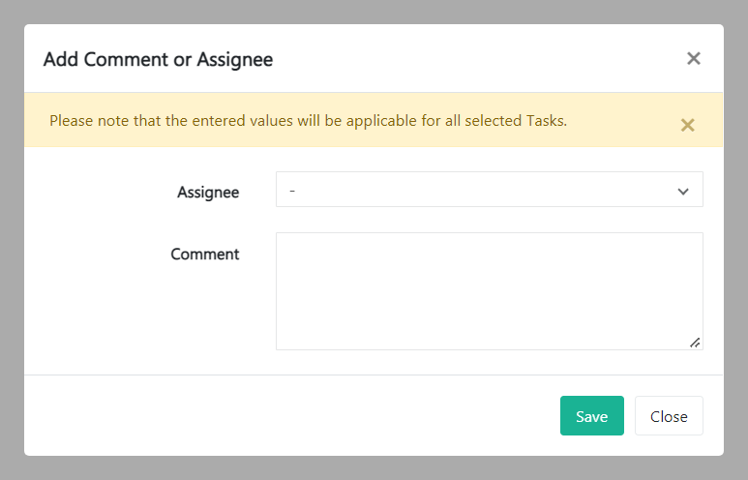Screen dimensions: 748x480
Task: Save the comment and assignee
Action: click(x=591, y=416)
